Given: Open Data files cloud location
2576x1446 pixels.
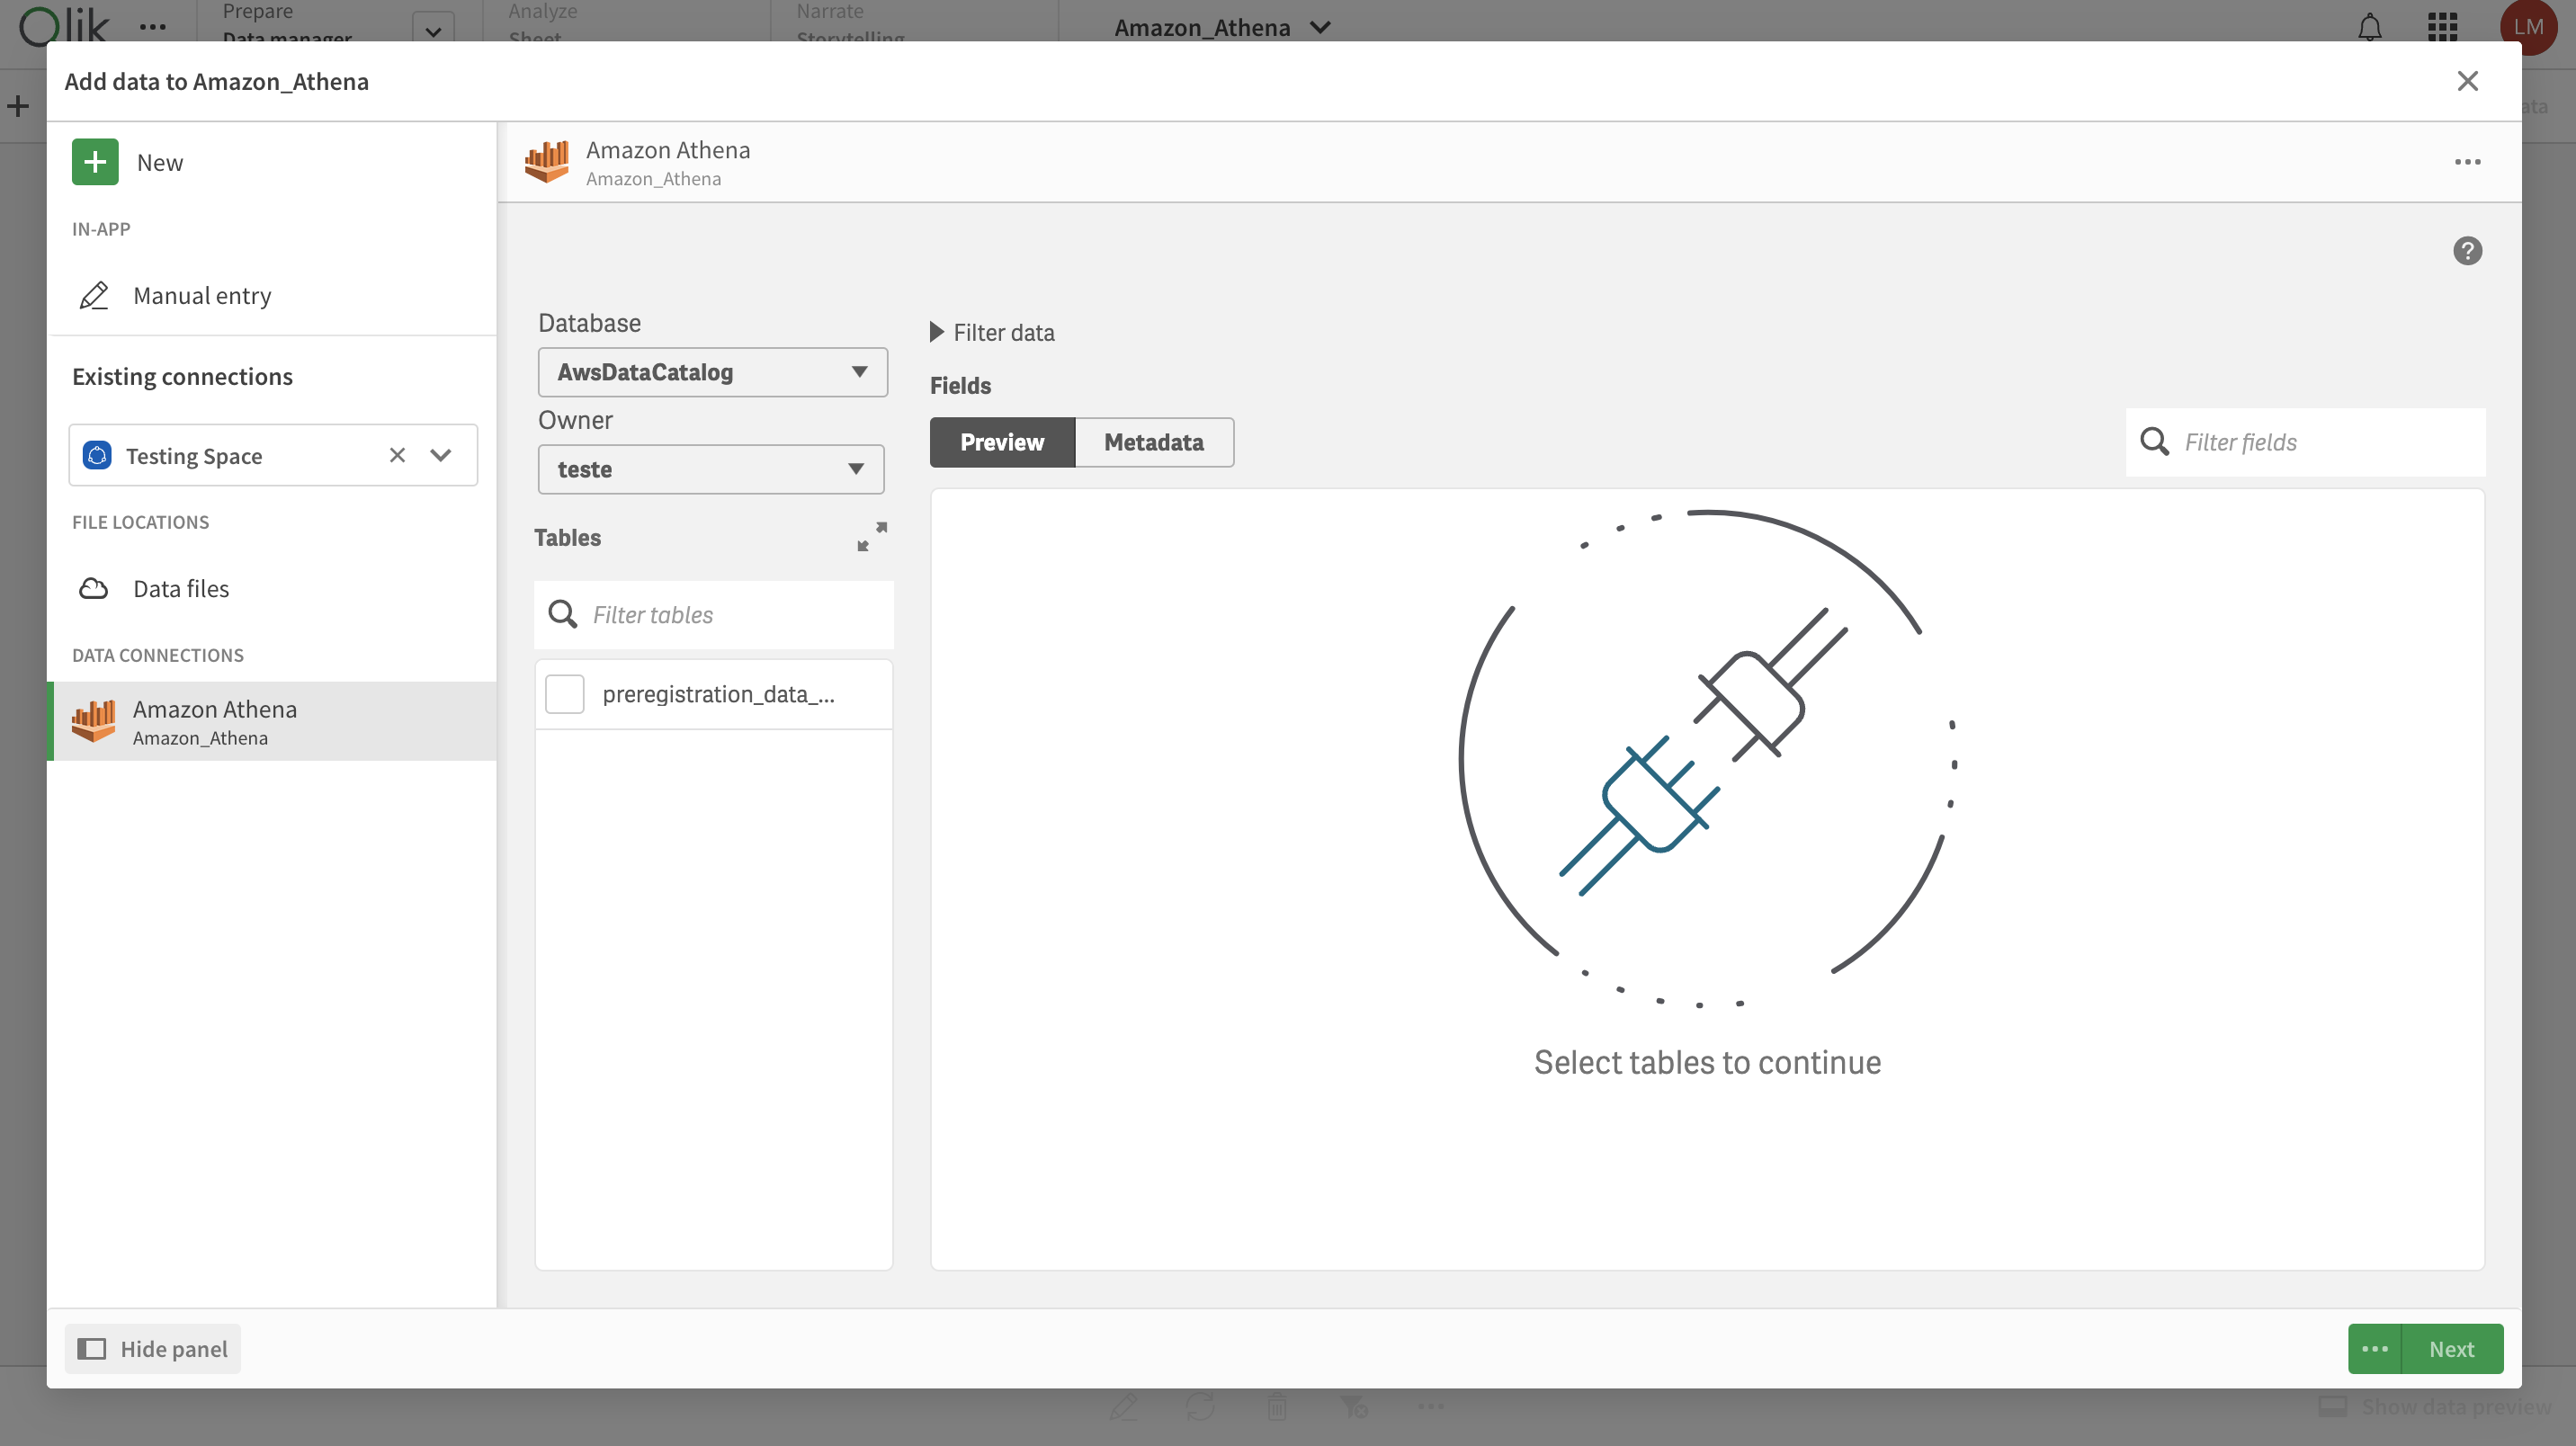Looking at the screenshot, I should (272, 588).
